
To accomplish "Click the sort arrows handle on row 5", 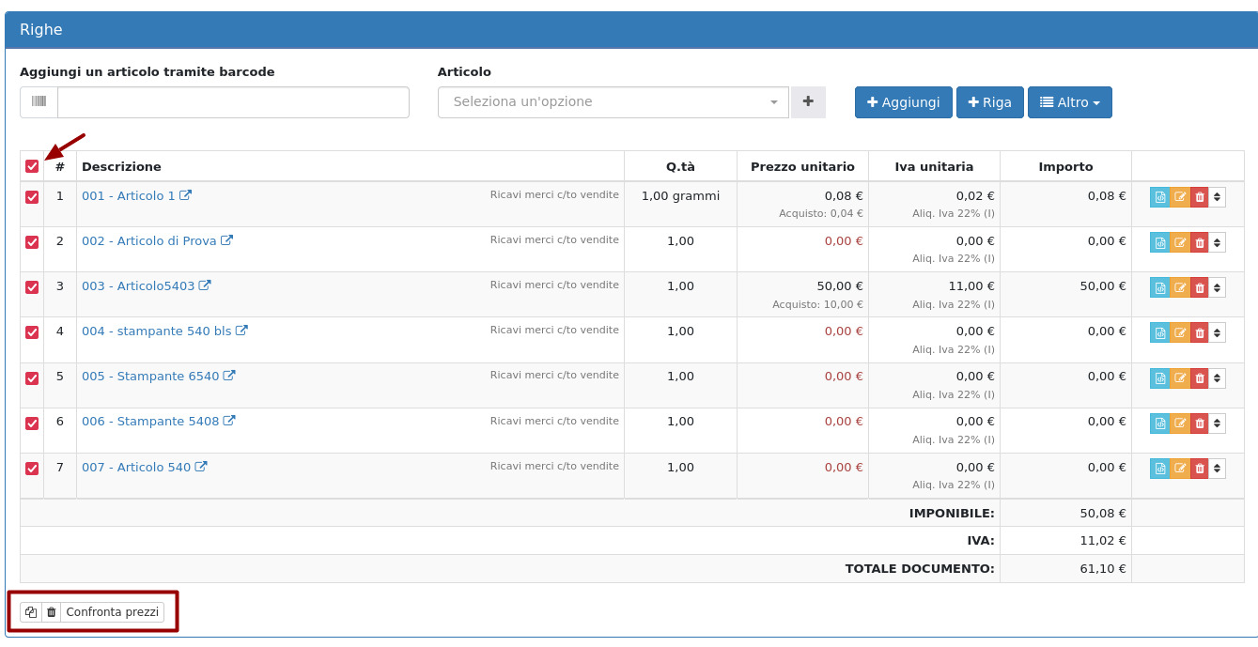I will pos(1217,377).
